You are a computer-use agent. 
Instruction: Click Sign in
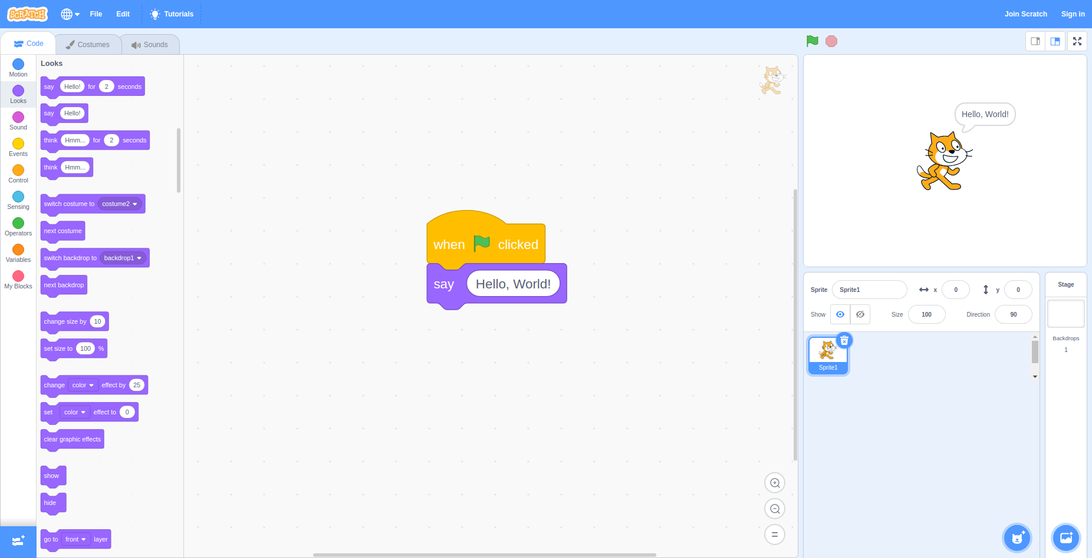[1073, 14]
